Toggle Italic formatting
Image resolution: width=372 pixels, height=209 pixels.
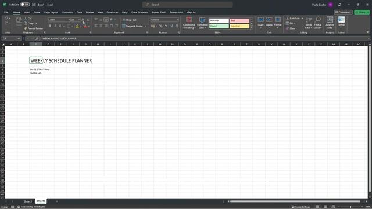[x=55, y=26]
